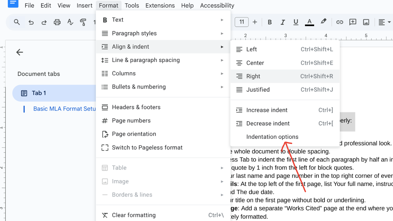393x221 pixels.
Task: Insert a link using the toolbar icon
Action: click(339, 22)
